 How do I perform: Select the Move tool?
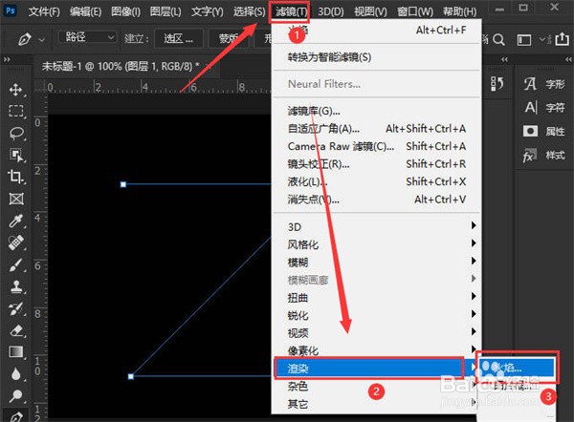click(15, 90)
